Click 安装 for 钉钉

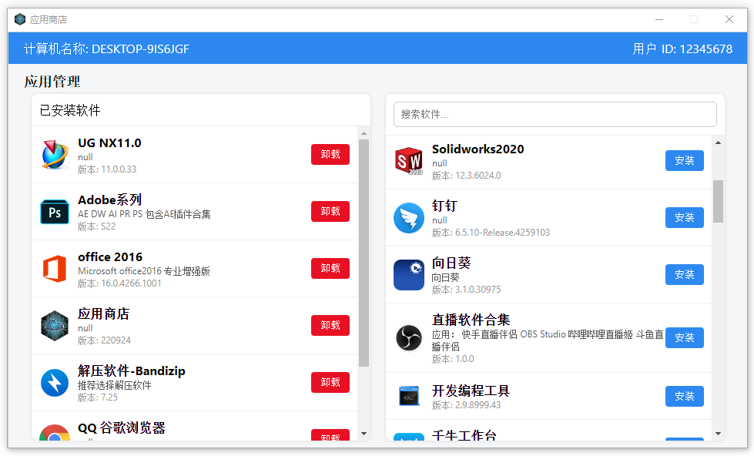(x=684, y=218)
